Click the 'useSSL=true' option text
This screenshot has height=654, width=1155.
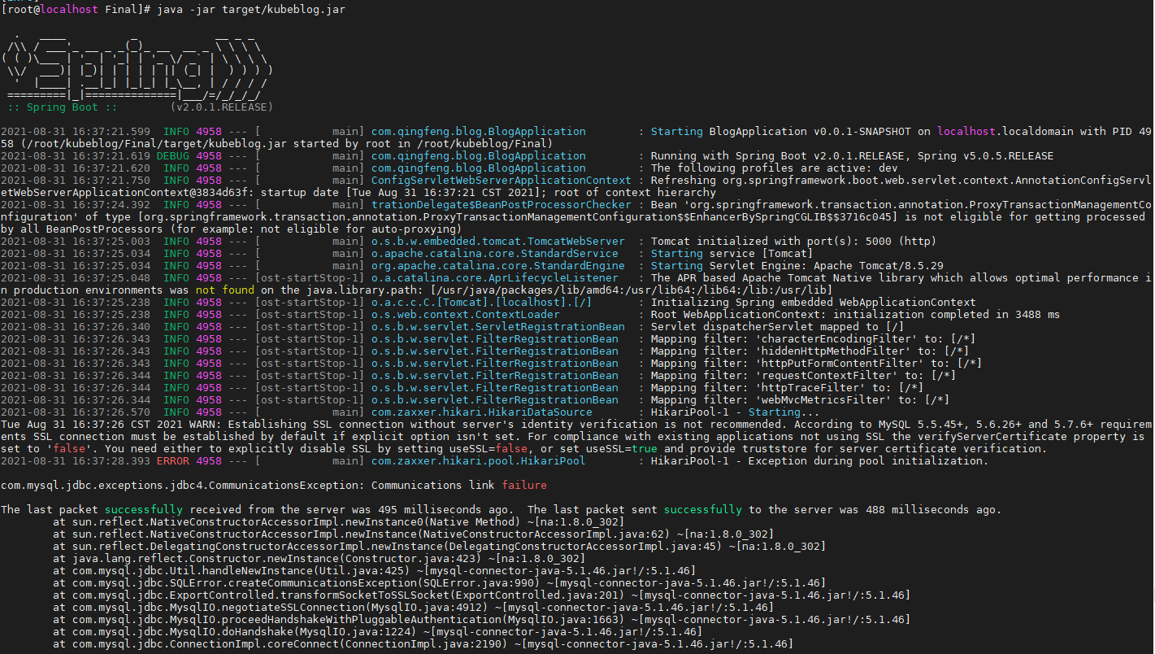pyautogui.click(x=621, y=448)
